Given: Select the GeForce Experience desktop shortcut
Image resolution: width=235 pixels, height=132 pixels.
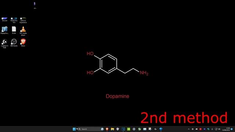Looking at the screenshot, I should (23, 20).
